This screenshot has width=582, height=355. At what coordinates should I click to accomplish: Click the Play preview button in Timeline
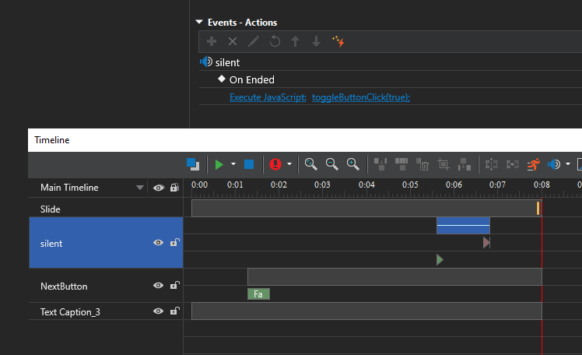coord(219,164)
